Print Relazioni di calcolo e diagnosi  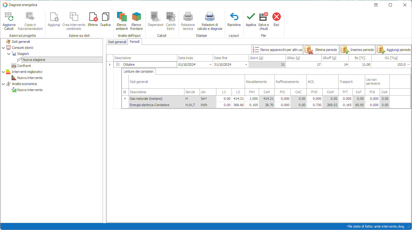tap(209, 17)
